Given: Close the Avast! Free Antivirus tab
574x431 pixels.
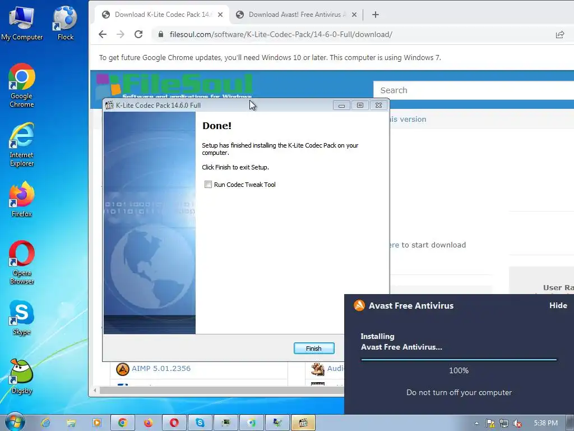Looking at the screenshot, I should coord(354,15).
